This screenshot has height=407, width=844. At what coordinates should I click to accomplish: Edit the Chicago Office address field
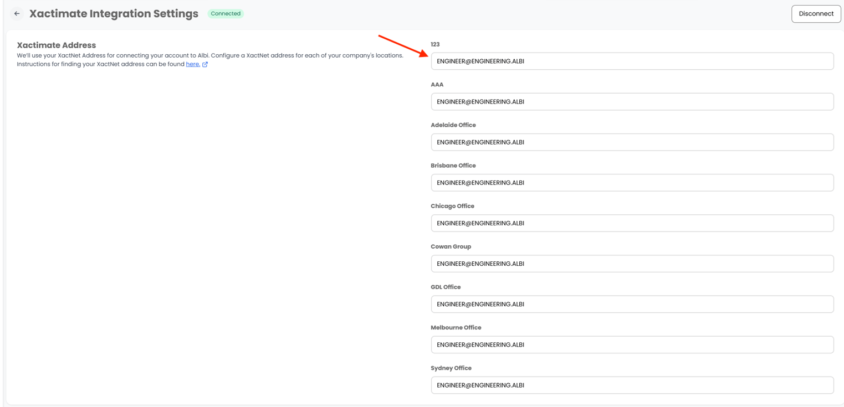pos(632,223)
